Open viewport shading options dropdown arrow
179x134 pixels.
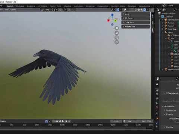coord(148,10)
